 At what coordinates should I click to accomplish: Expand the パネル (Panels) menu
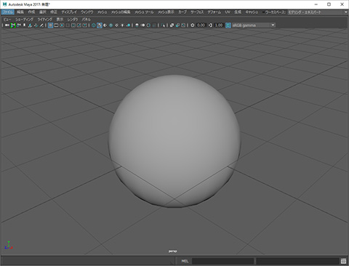pyautogui.click(x=86, y=20)
